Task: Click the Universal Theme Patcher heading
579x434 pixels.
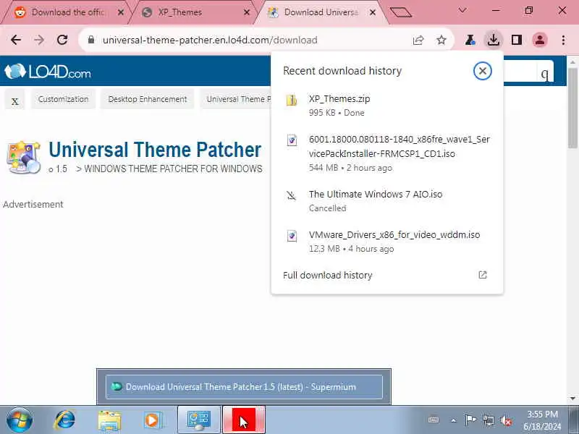Action: tap(155, 150)
